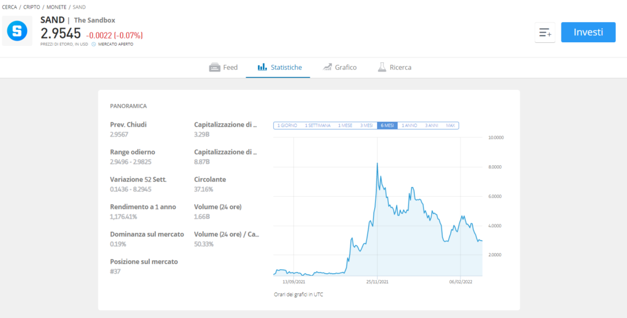Select the 6 MESI chart range
The image size is (627, 318).
click(387, 125)
